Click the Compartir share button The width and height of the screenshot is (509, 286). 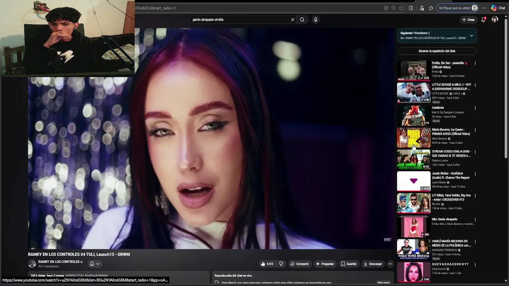coord(299,264)
